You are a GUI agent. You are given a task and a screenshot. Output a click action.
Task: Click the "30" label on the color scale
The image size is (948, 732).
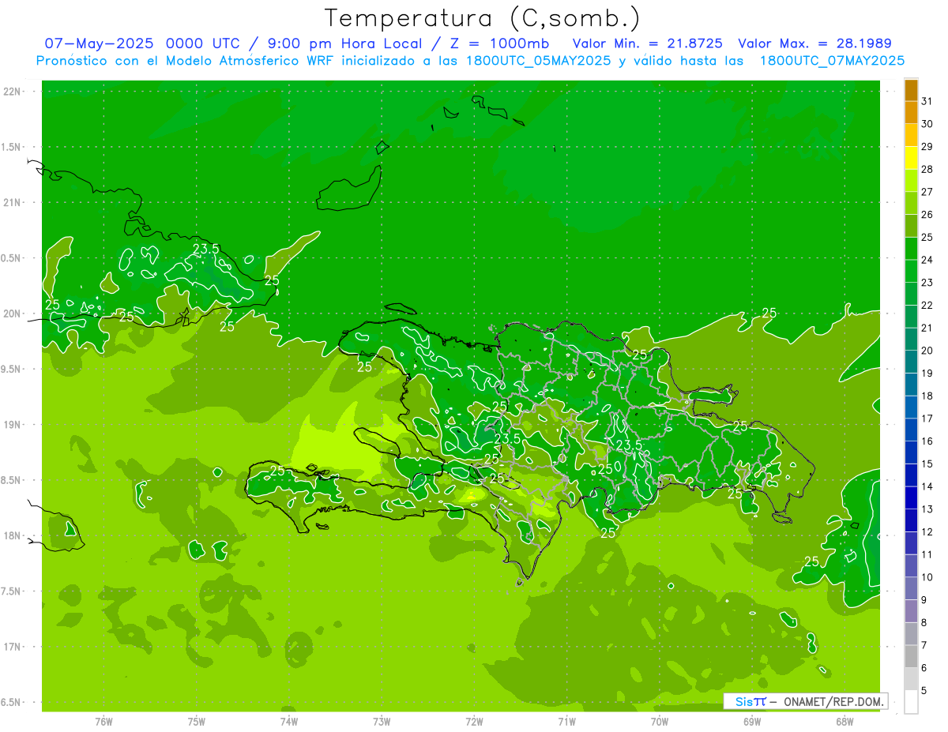point(927,123)
